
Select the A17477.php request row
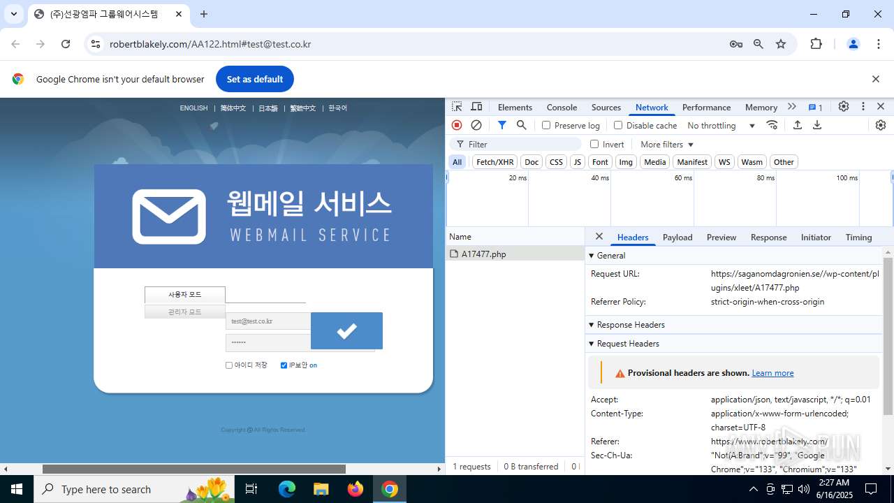[515, 254]
